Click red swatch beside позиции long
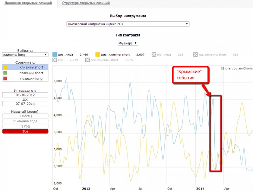Viewport: 253px width, 192px height. coord(5,78)
